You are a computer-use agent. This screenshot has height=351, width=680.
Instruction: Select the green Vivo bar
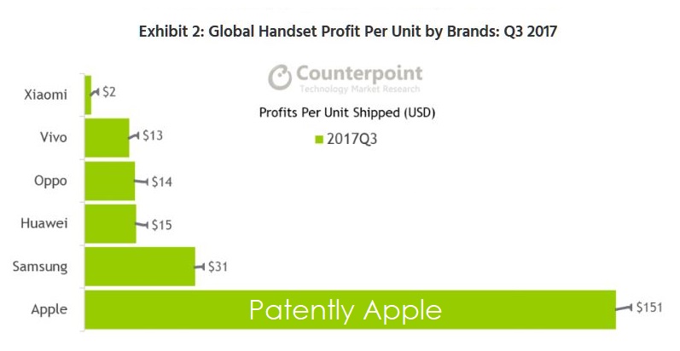click(107, 137)
